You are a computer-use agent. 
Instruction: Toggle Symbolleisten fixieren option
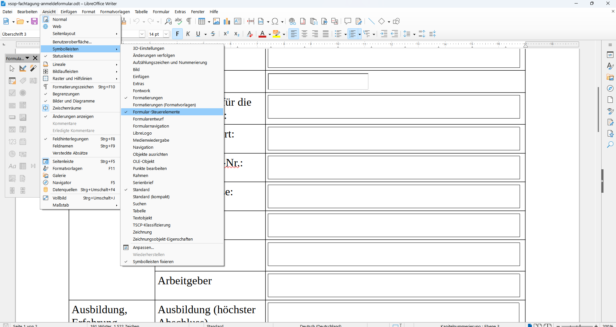[x=153, y=261]
